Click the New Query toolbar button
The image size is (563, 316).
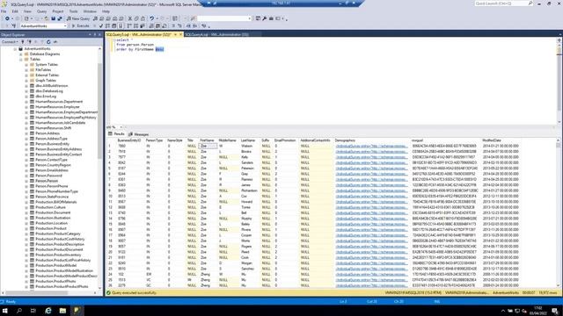click(78, 18)
